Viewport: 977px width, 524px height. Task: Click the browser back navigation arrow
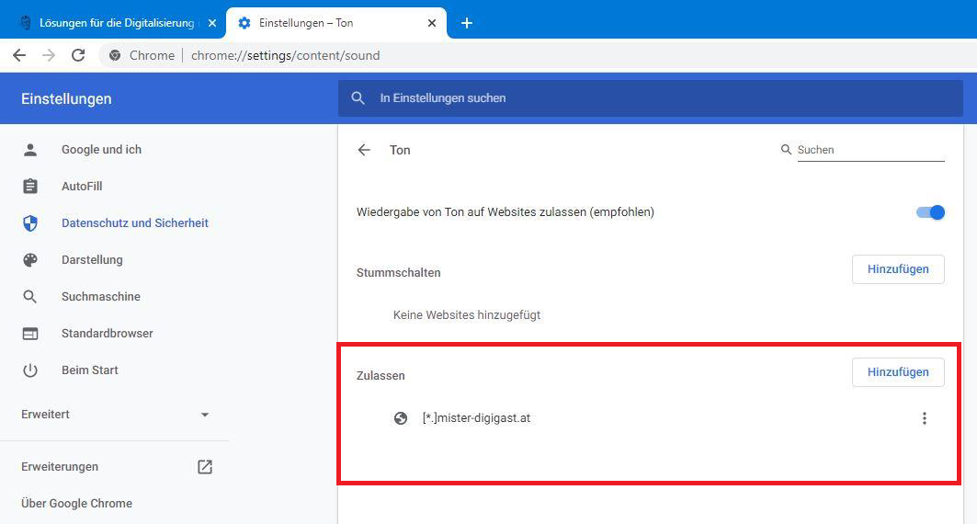(x=19, y=55)
